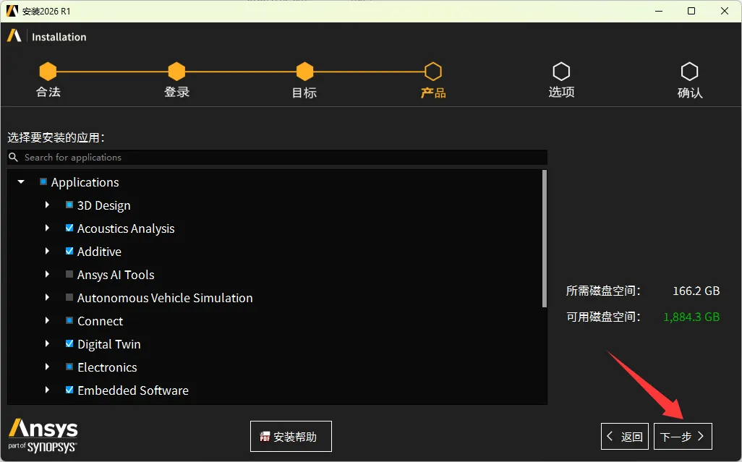Expand the Additive node
The image size is (742, 462).
pos(47,251)
